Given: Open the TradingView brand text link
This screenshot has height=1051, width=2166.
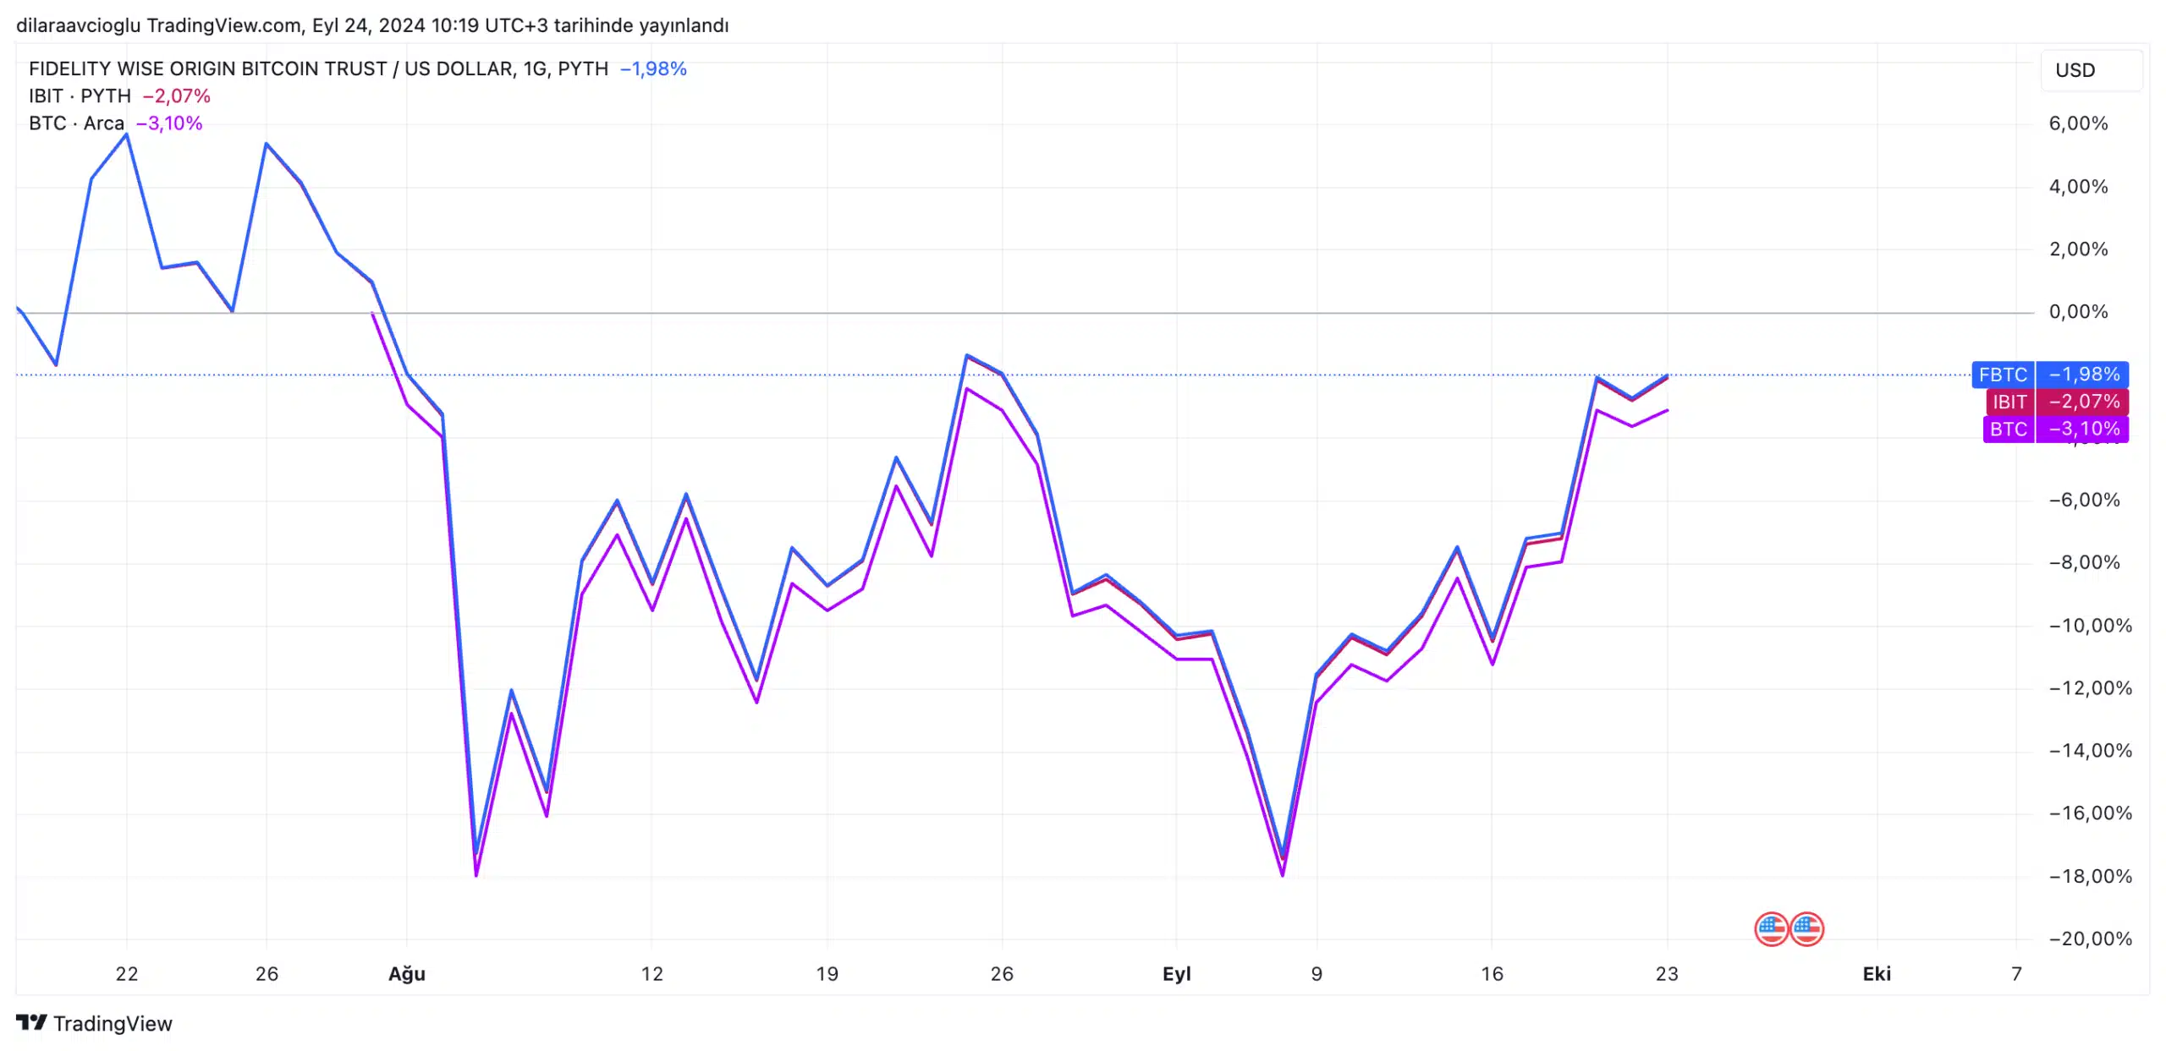Looking at the screenshot, I should pos(113,1023).
